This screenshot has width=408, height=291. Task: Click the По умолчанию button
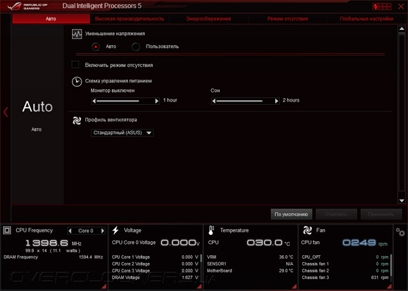(x=291, y=214)
